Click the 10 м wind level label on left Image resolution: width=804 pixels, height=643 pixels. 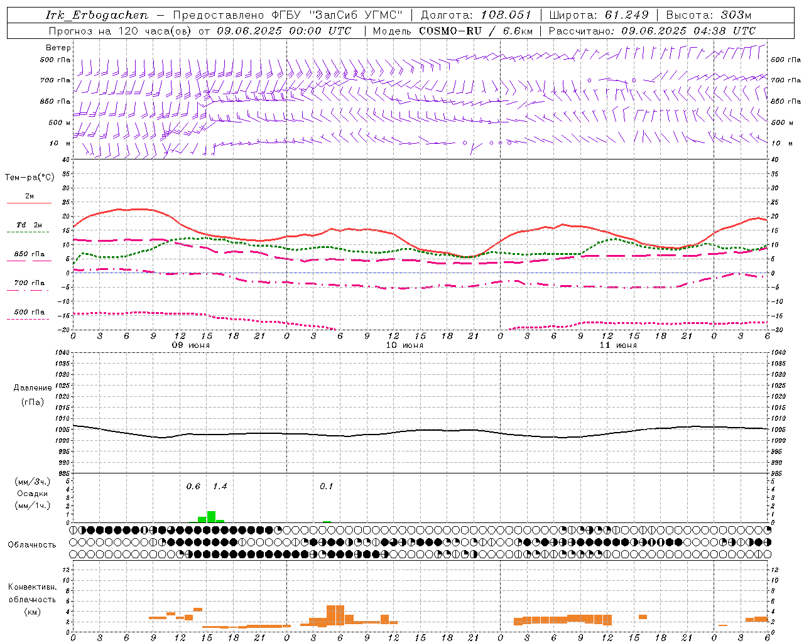click(60, 143)
